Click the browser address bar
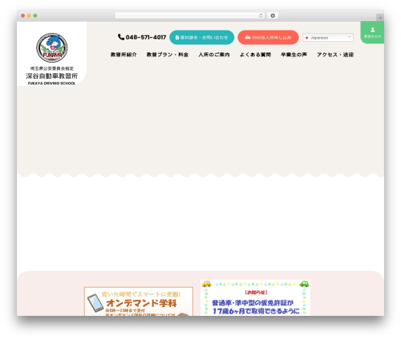 tap(190, 16)
